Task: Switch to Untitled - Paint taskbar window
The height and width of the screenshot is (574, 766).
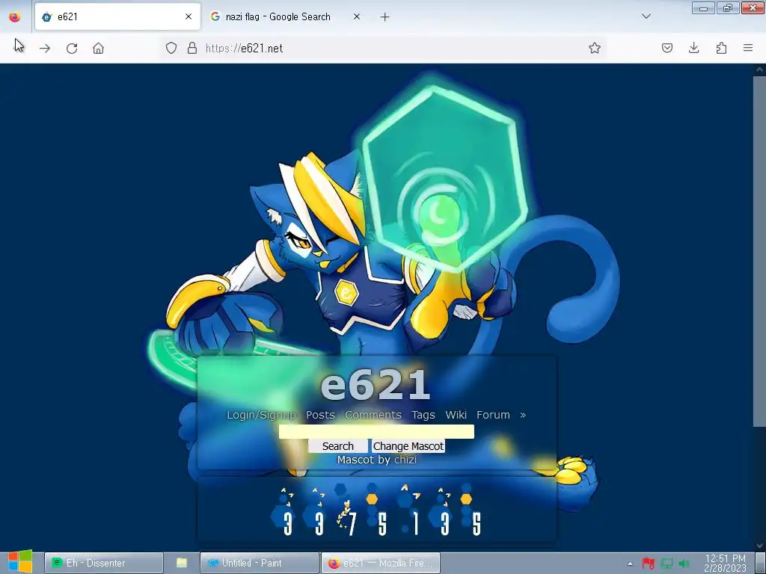Action: pyautogui.click(x=260, y=563)
